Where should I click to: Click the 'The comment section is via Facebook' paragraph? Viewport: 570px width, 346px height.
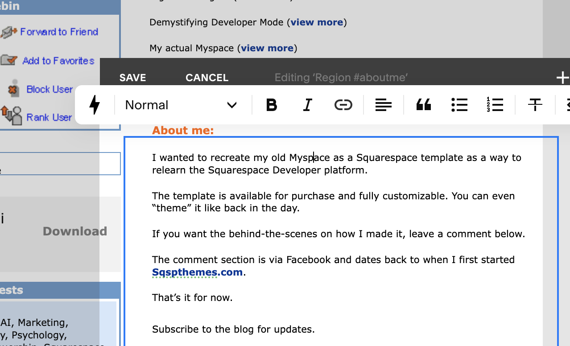point(333,266)
